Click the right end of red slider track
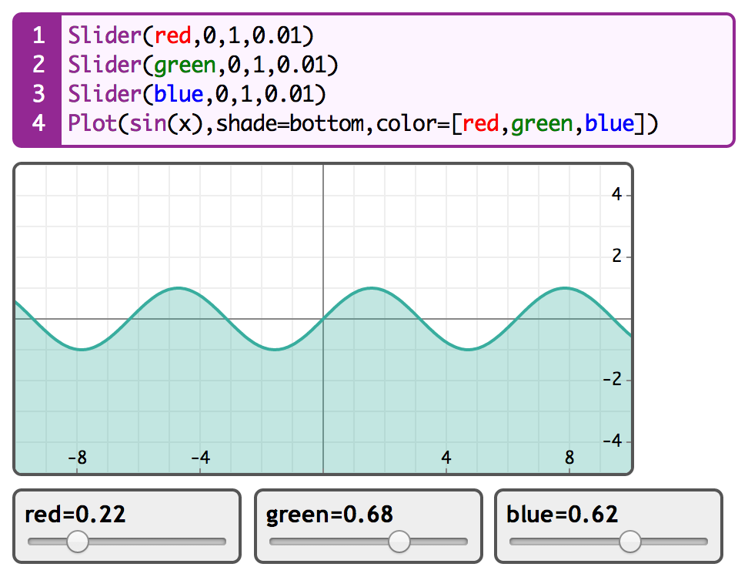The height and width of the screenshot is (577, 748). tap(223, 542)
